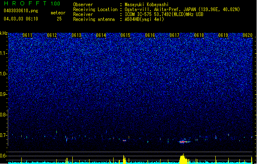Screen dimensions: 257x164
Task: Click observer name Masayuki Kobayashi
Action: 147,5
